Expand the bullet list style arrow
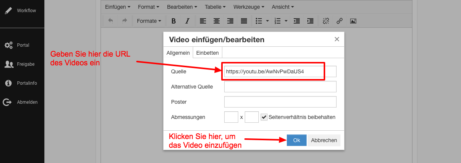The width and height of the screenshot is (461, 163). [267, 21]
